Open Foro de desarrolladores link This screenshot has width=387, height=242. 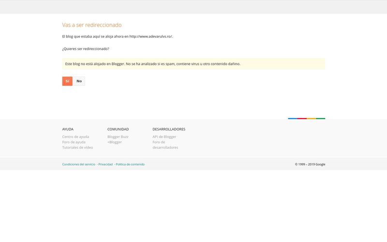pyautogui.click(x=165, y=145)
